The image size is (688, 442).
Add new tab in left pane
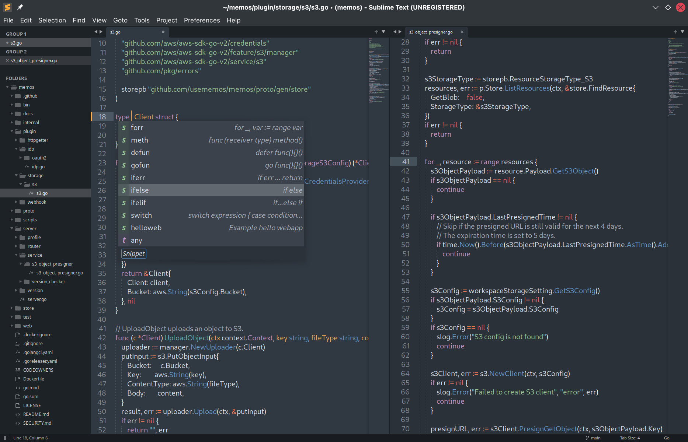(x=376, y=32)
